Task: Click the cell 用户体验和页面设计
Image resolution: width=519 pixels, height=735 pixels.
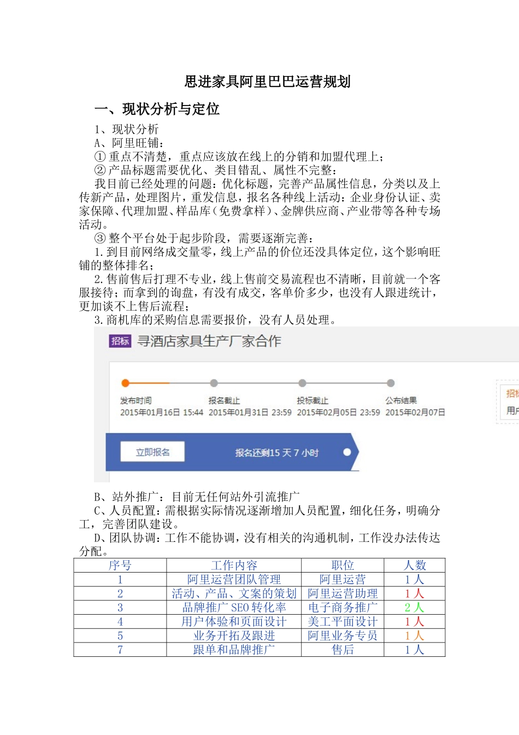Action: (x=234, y=622)
